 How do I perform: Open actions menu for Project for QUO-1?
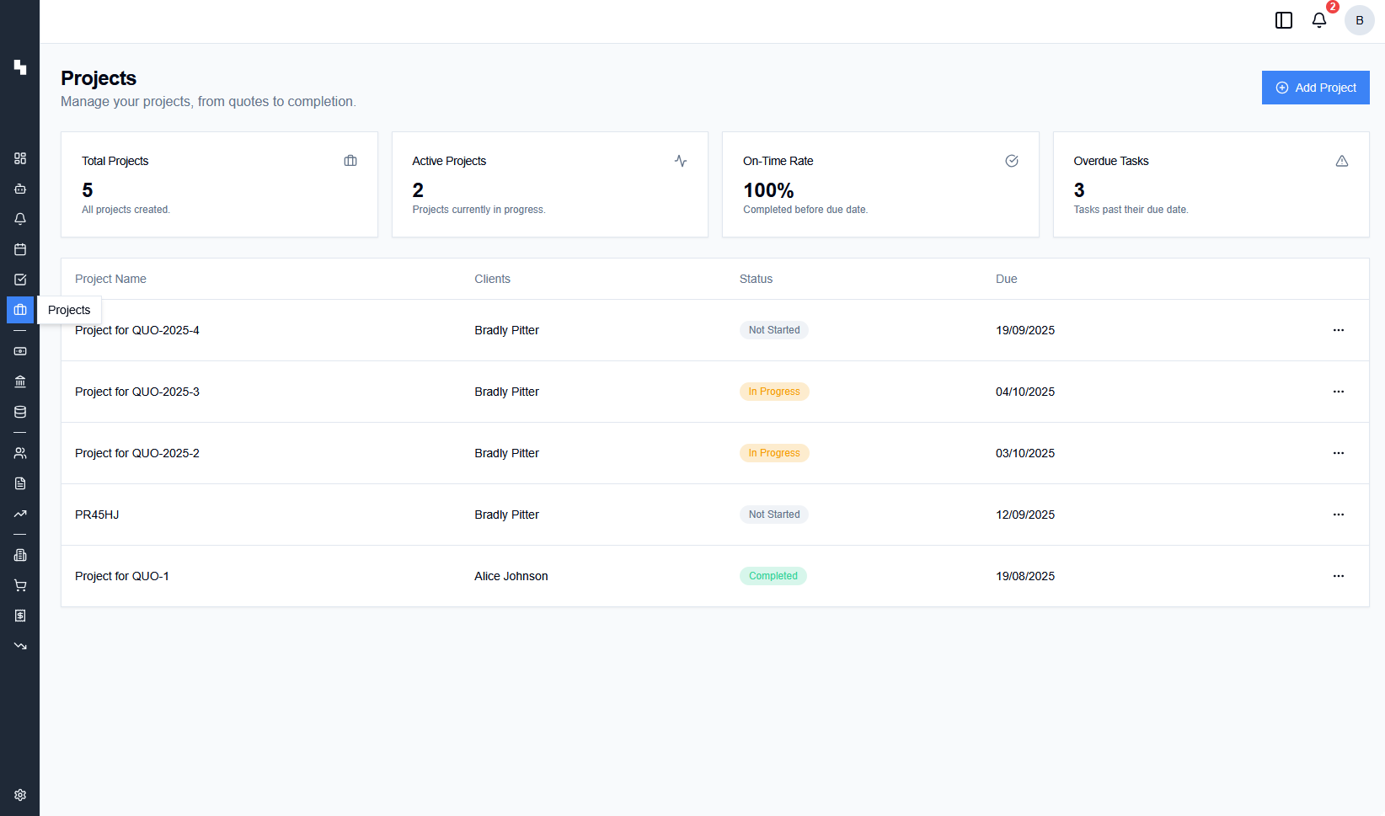(x=1338, y=576)
